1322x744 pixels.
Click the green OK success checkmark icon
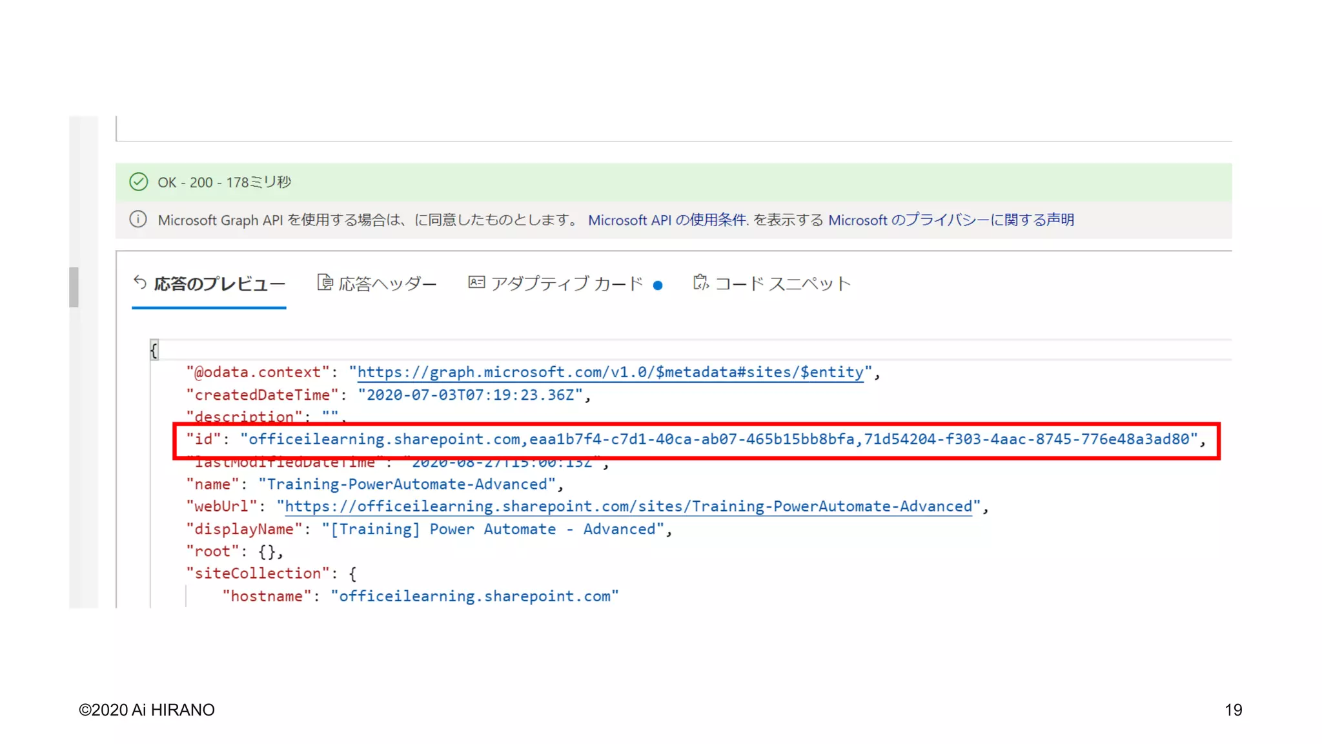138,182
